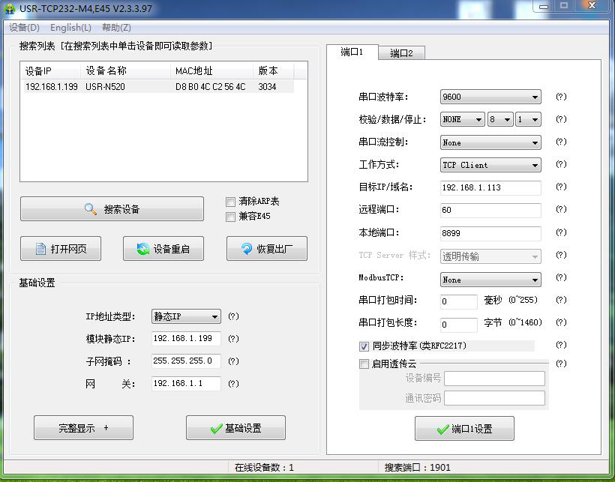Open the IP地址类型 静态IP dropdown
The height and width of the screenshot is (482, 615).
click(x=186, y=316)
